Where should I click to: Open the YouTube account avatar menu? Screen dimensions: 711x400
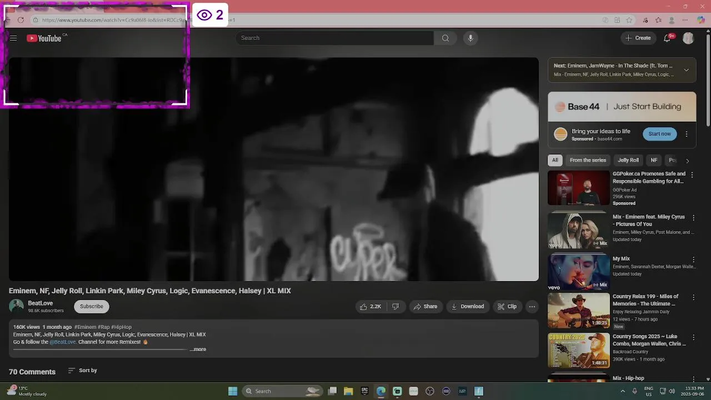(688, 38)
